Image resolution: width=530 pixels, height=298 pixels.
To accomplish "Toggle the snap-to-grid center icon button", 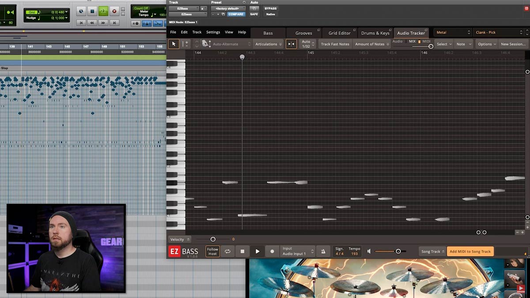I will pos(291,44).
